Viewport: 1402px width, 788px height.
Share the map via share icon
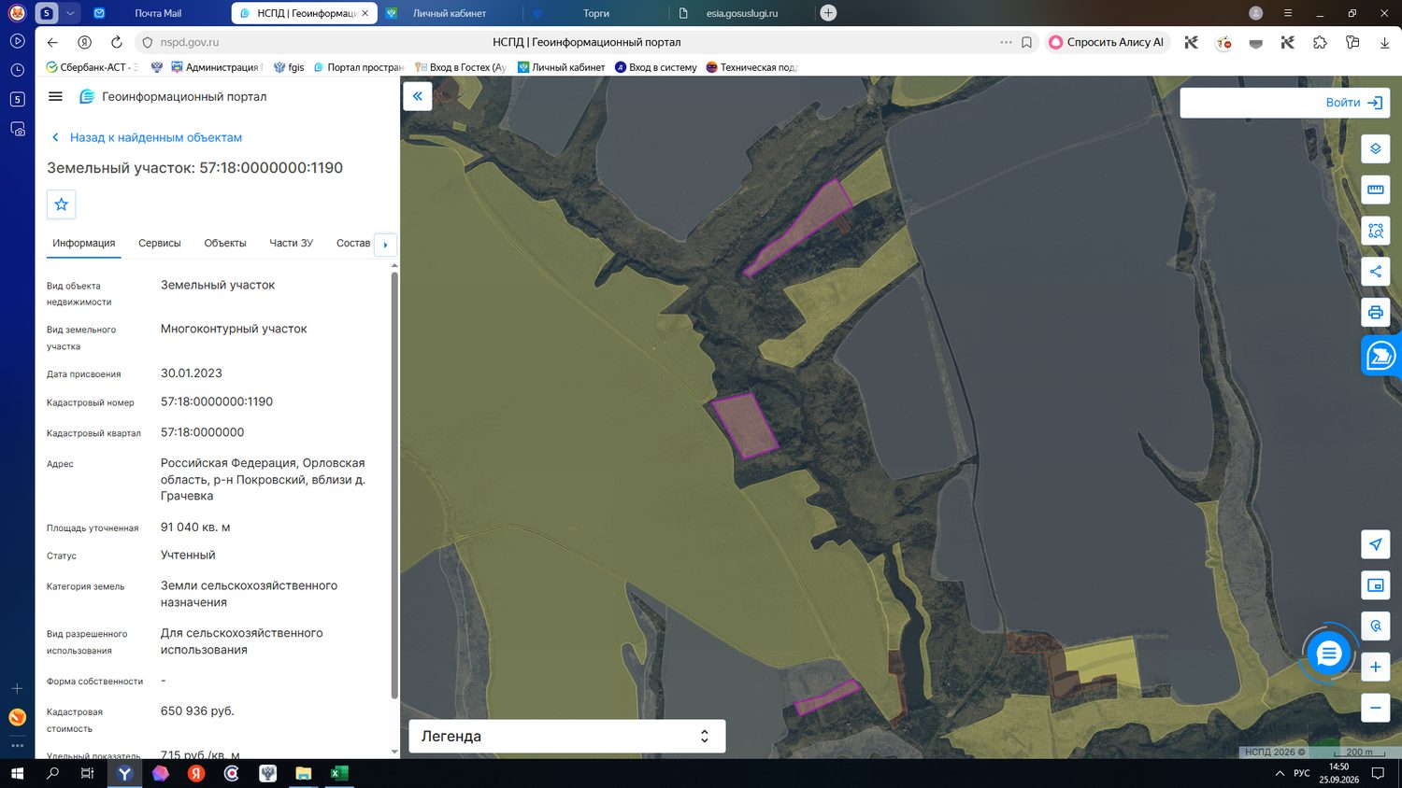1375,272
